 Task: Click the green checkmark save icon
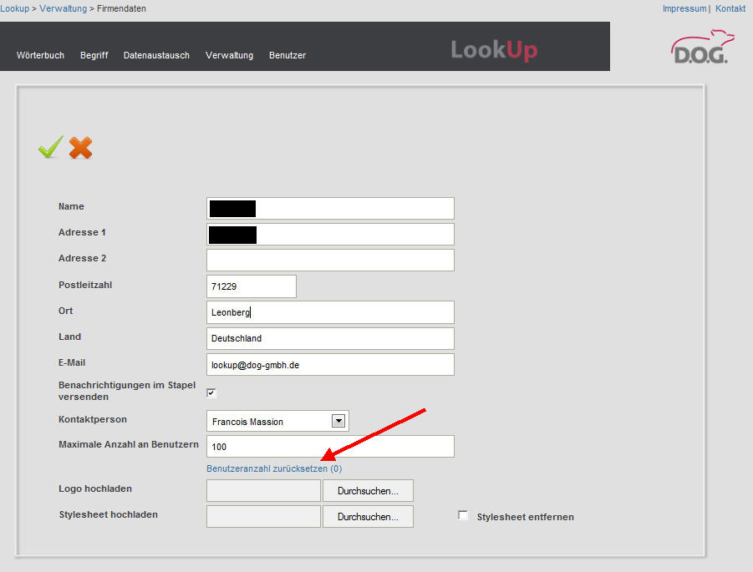50,148
